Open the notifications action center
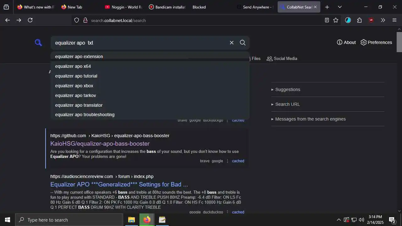This screenshot has width=402, height=226. pyautogui.click(x=392, y=220)
